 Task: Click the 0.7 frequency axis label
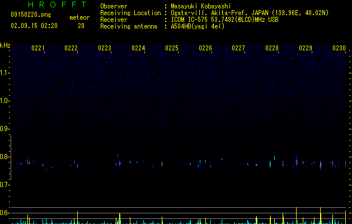click(x=4, y=185)
